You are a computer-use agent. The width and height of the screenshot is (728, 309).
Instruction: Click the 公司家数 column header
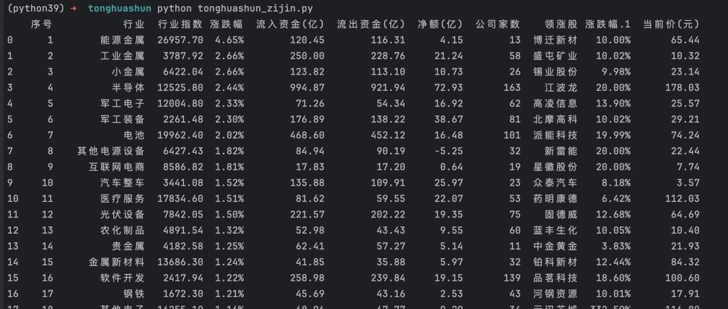[x=497, y=25]
